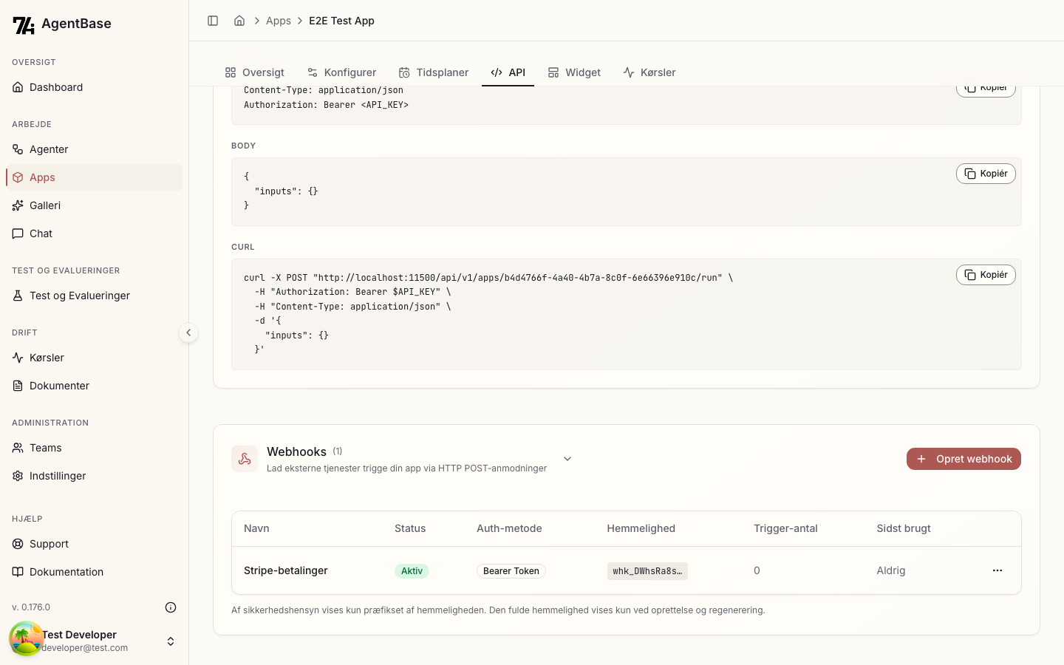Switch to the Kørsler tab
The width and height of the screenshot is (1064, 665).
click(x=649, y=72)
